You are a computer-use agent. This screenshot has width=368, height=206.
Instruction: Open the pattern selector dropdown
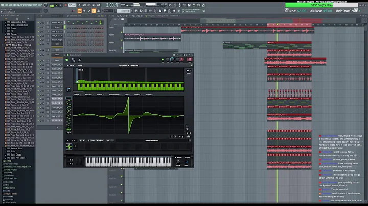[x=125, y=11]
